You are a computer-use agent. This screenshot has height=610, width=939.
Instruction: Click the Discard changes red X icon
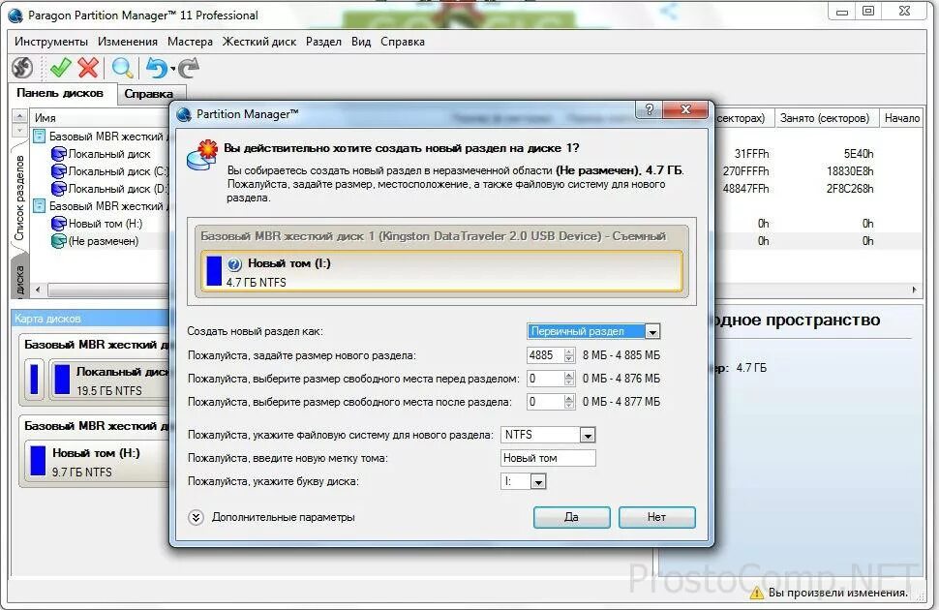coord(88,68)
